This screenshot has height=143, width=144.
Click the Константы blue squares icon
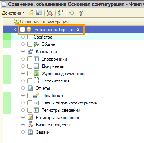pos(30,52)
